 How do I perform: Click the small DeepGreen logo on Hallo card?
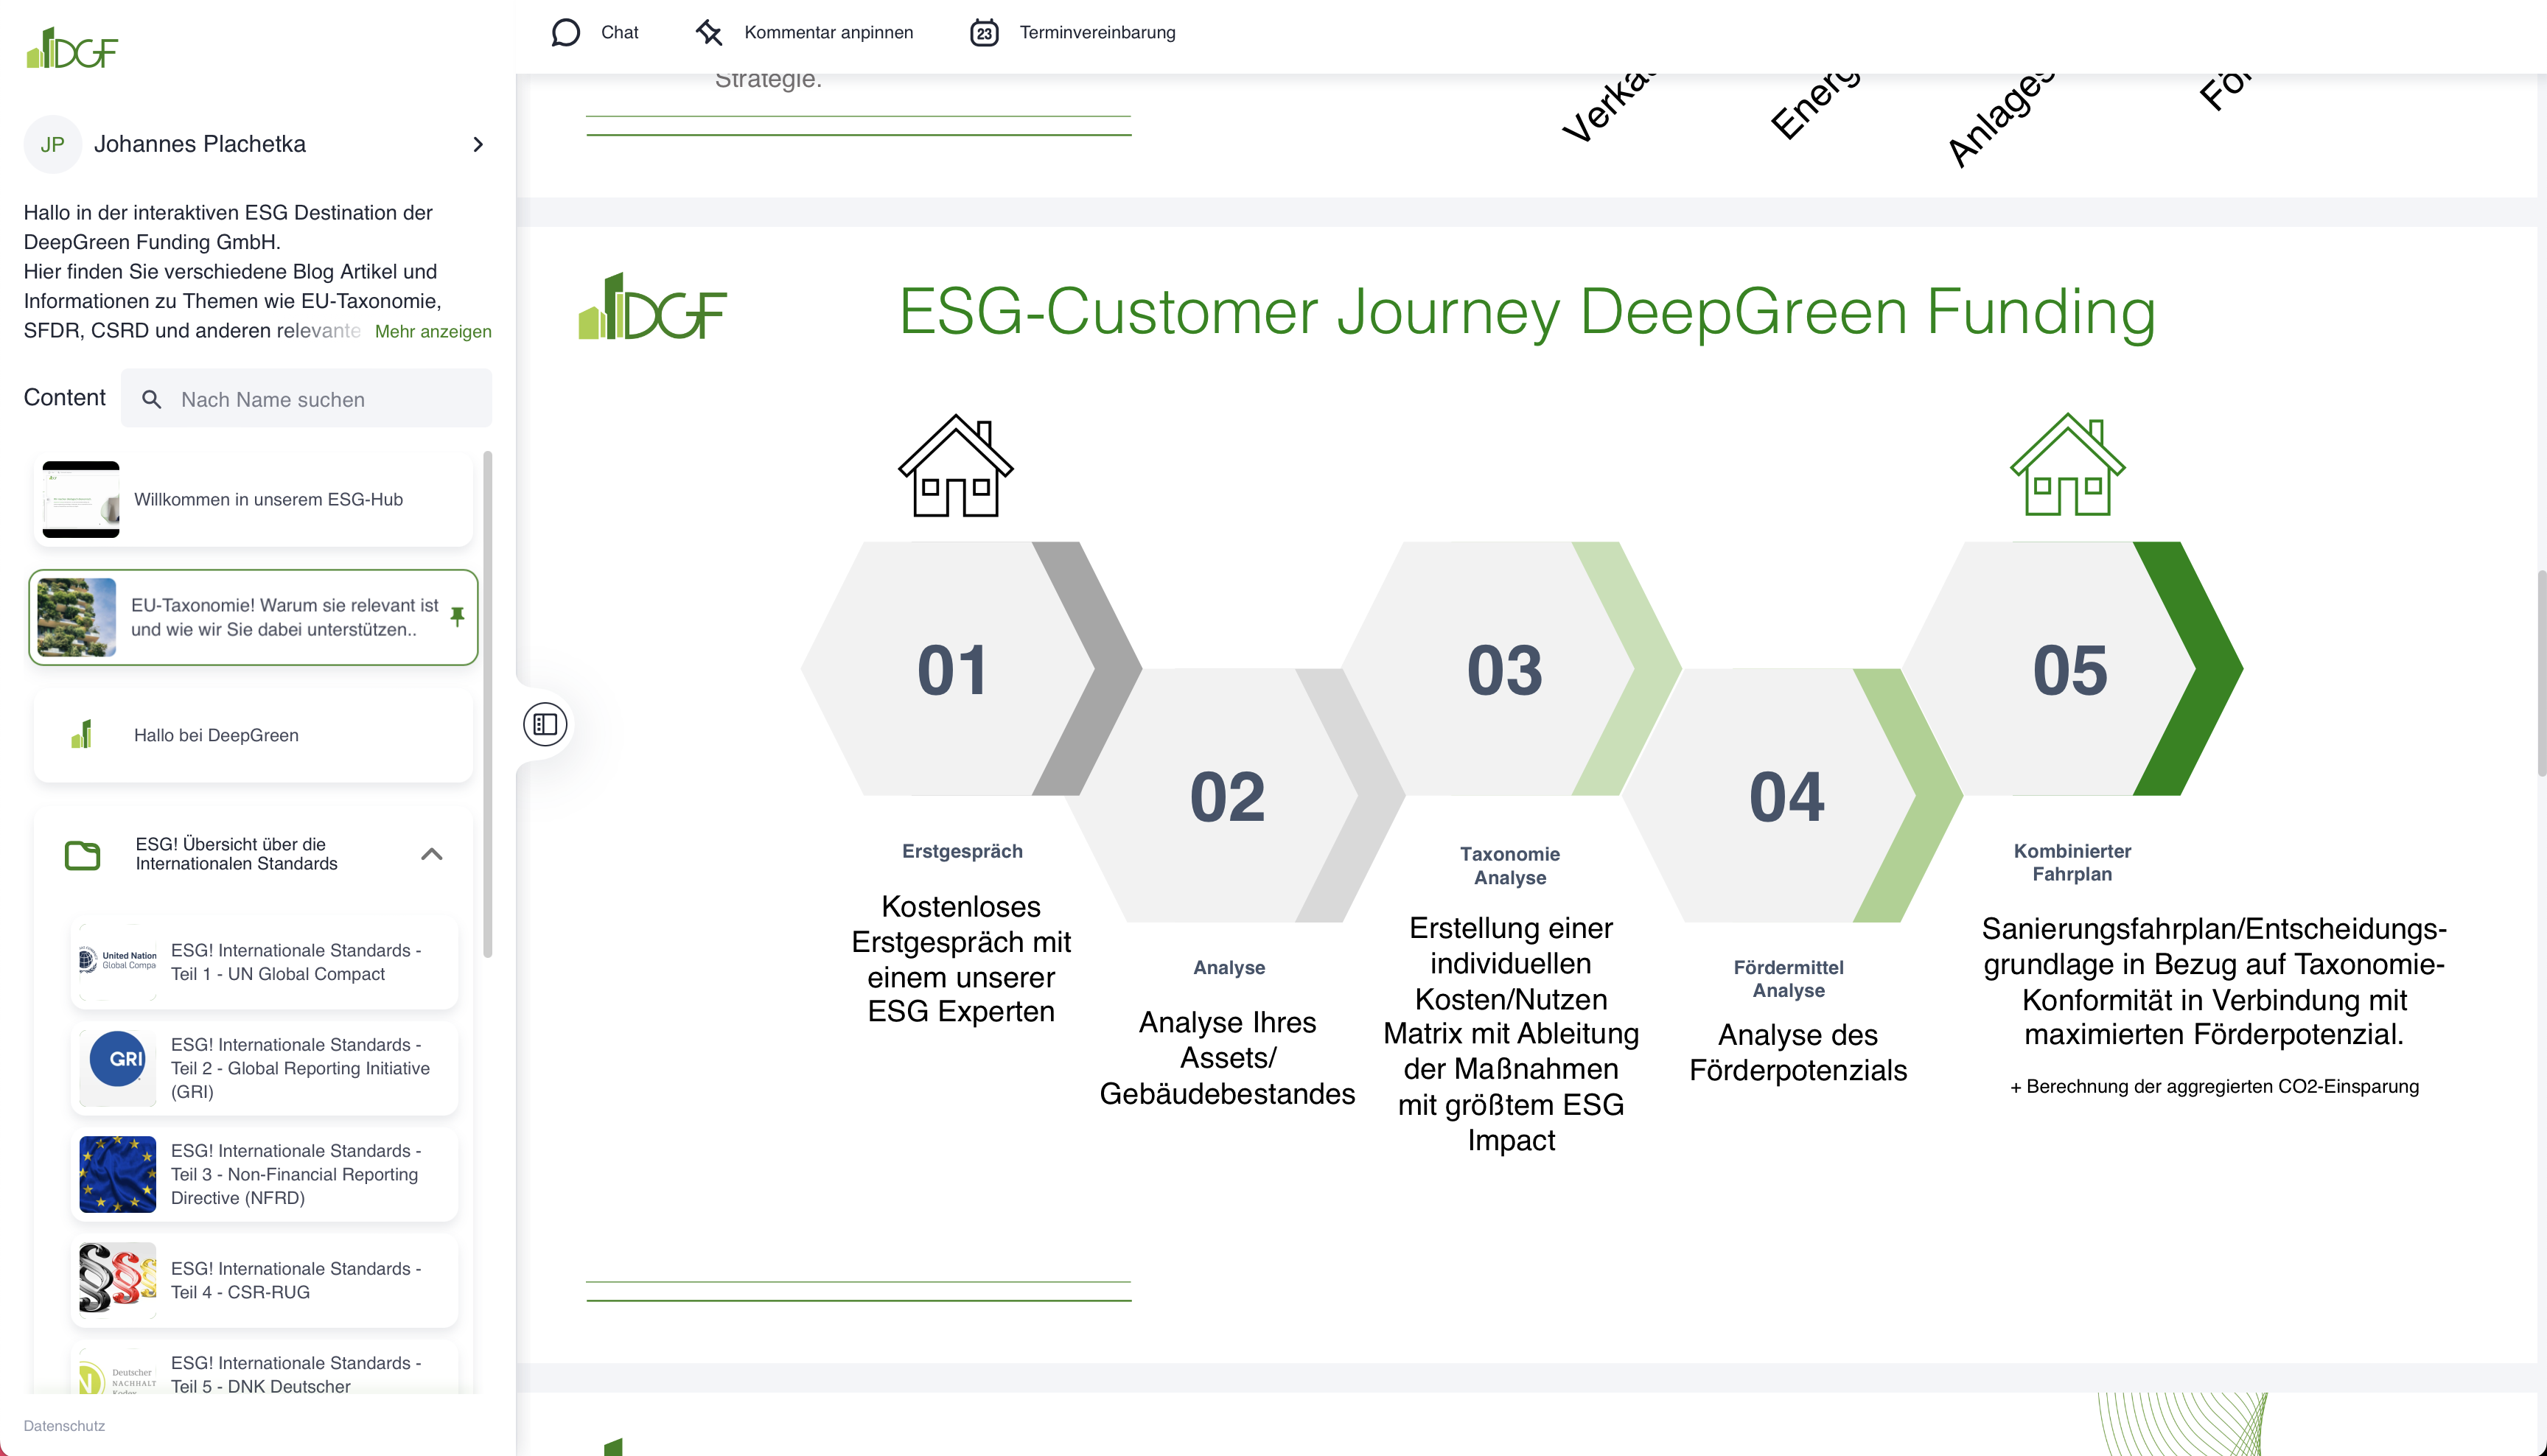[82, 734]
